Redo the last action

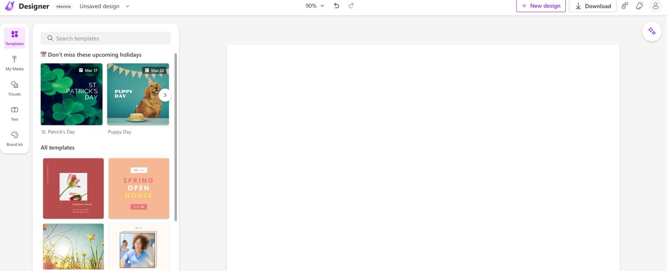tap(351, 6)
